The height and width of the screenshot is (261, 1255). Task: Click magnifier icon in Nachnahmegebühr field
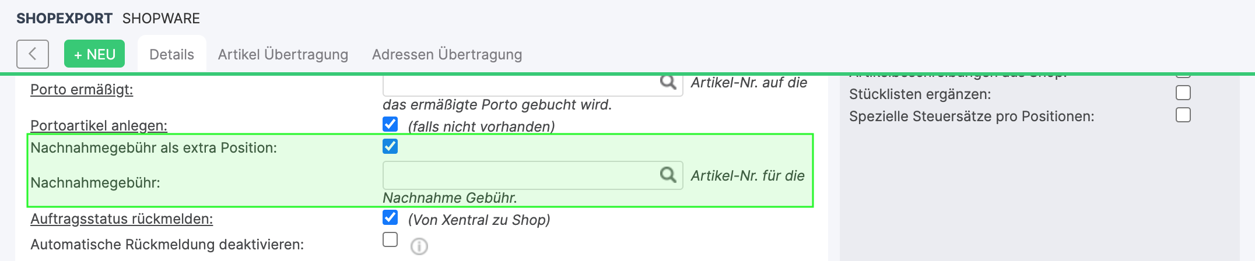pyautogui.click(x=668, y=175)
